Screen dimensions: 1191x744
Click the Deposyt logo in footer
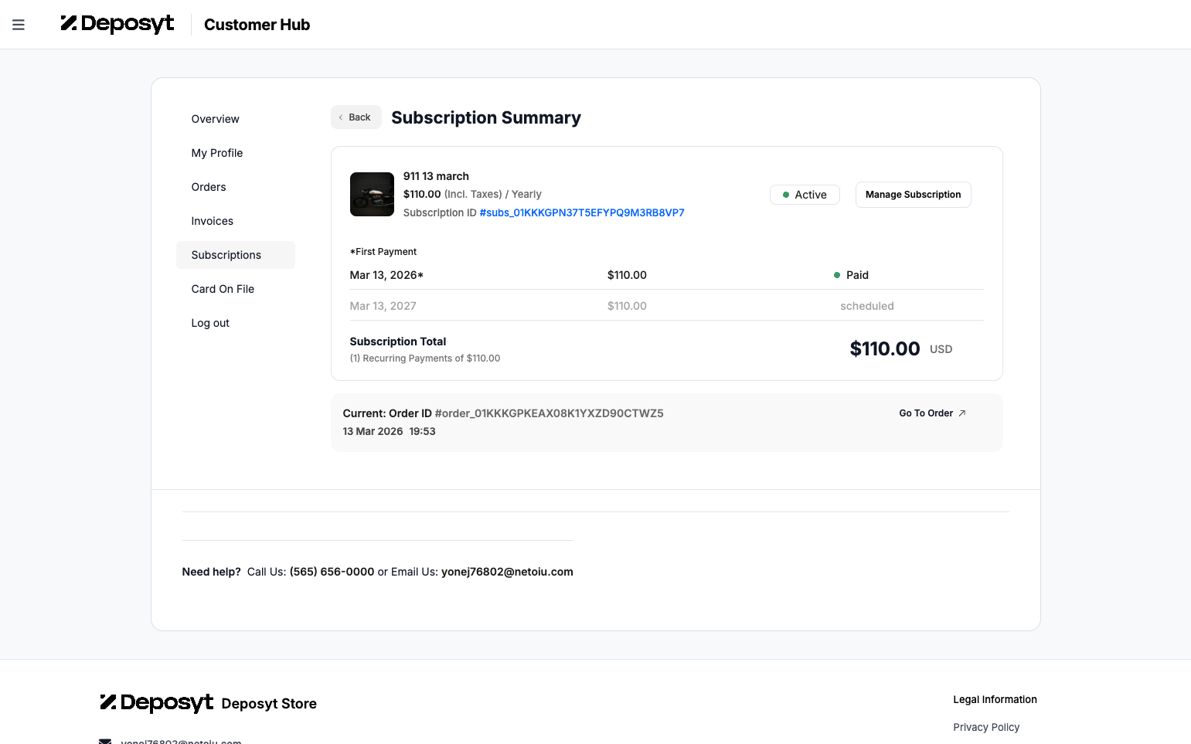[157, 702]
